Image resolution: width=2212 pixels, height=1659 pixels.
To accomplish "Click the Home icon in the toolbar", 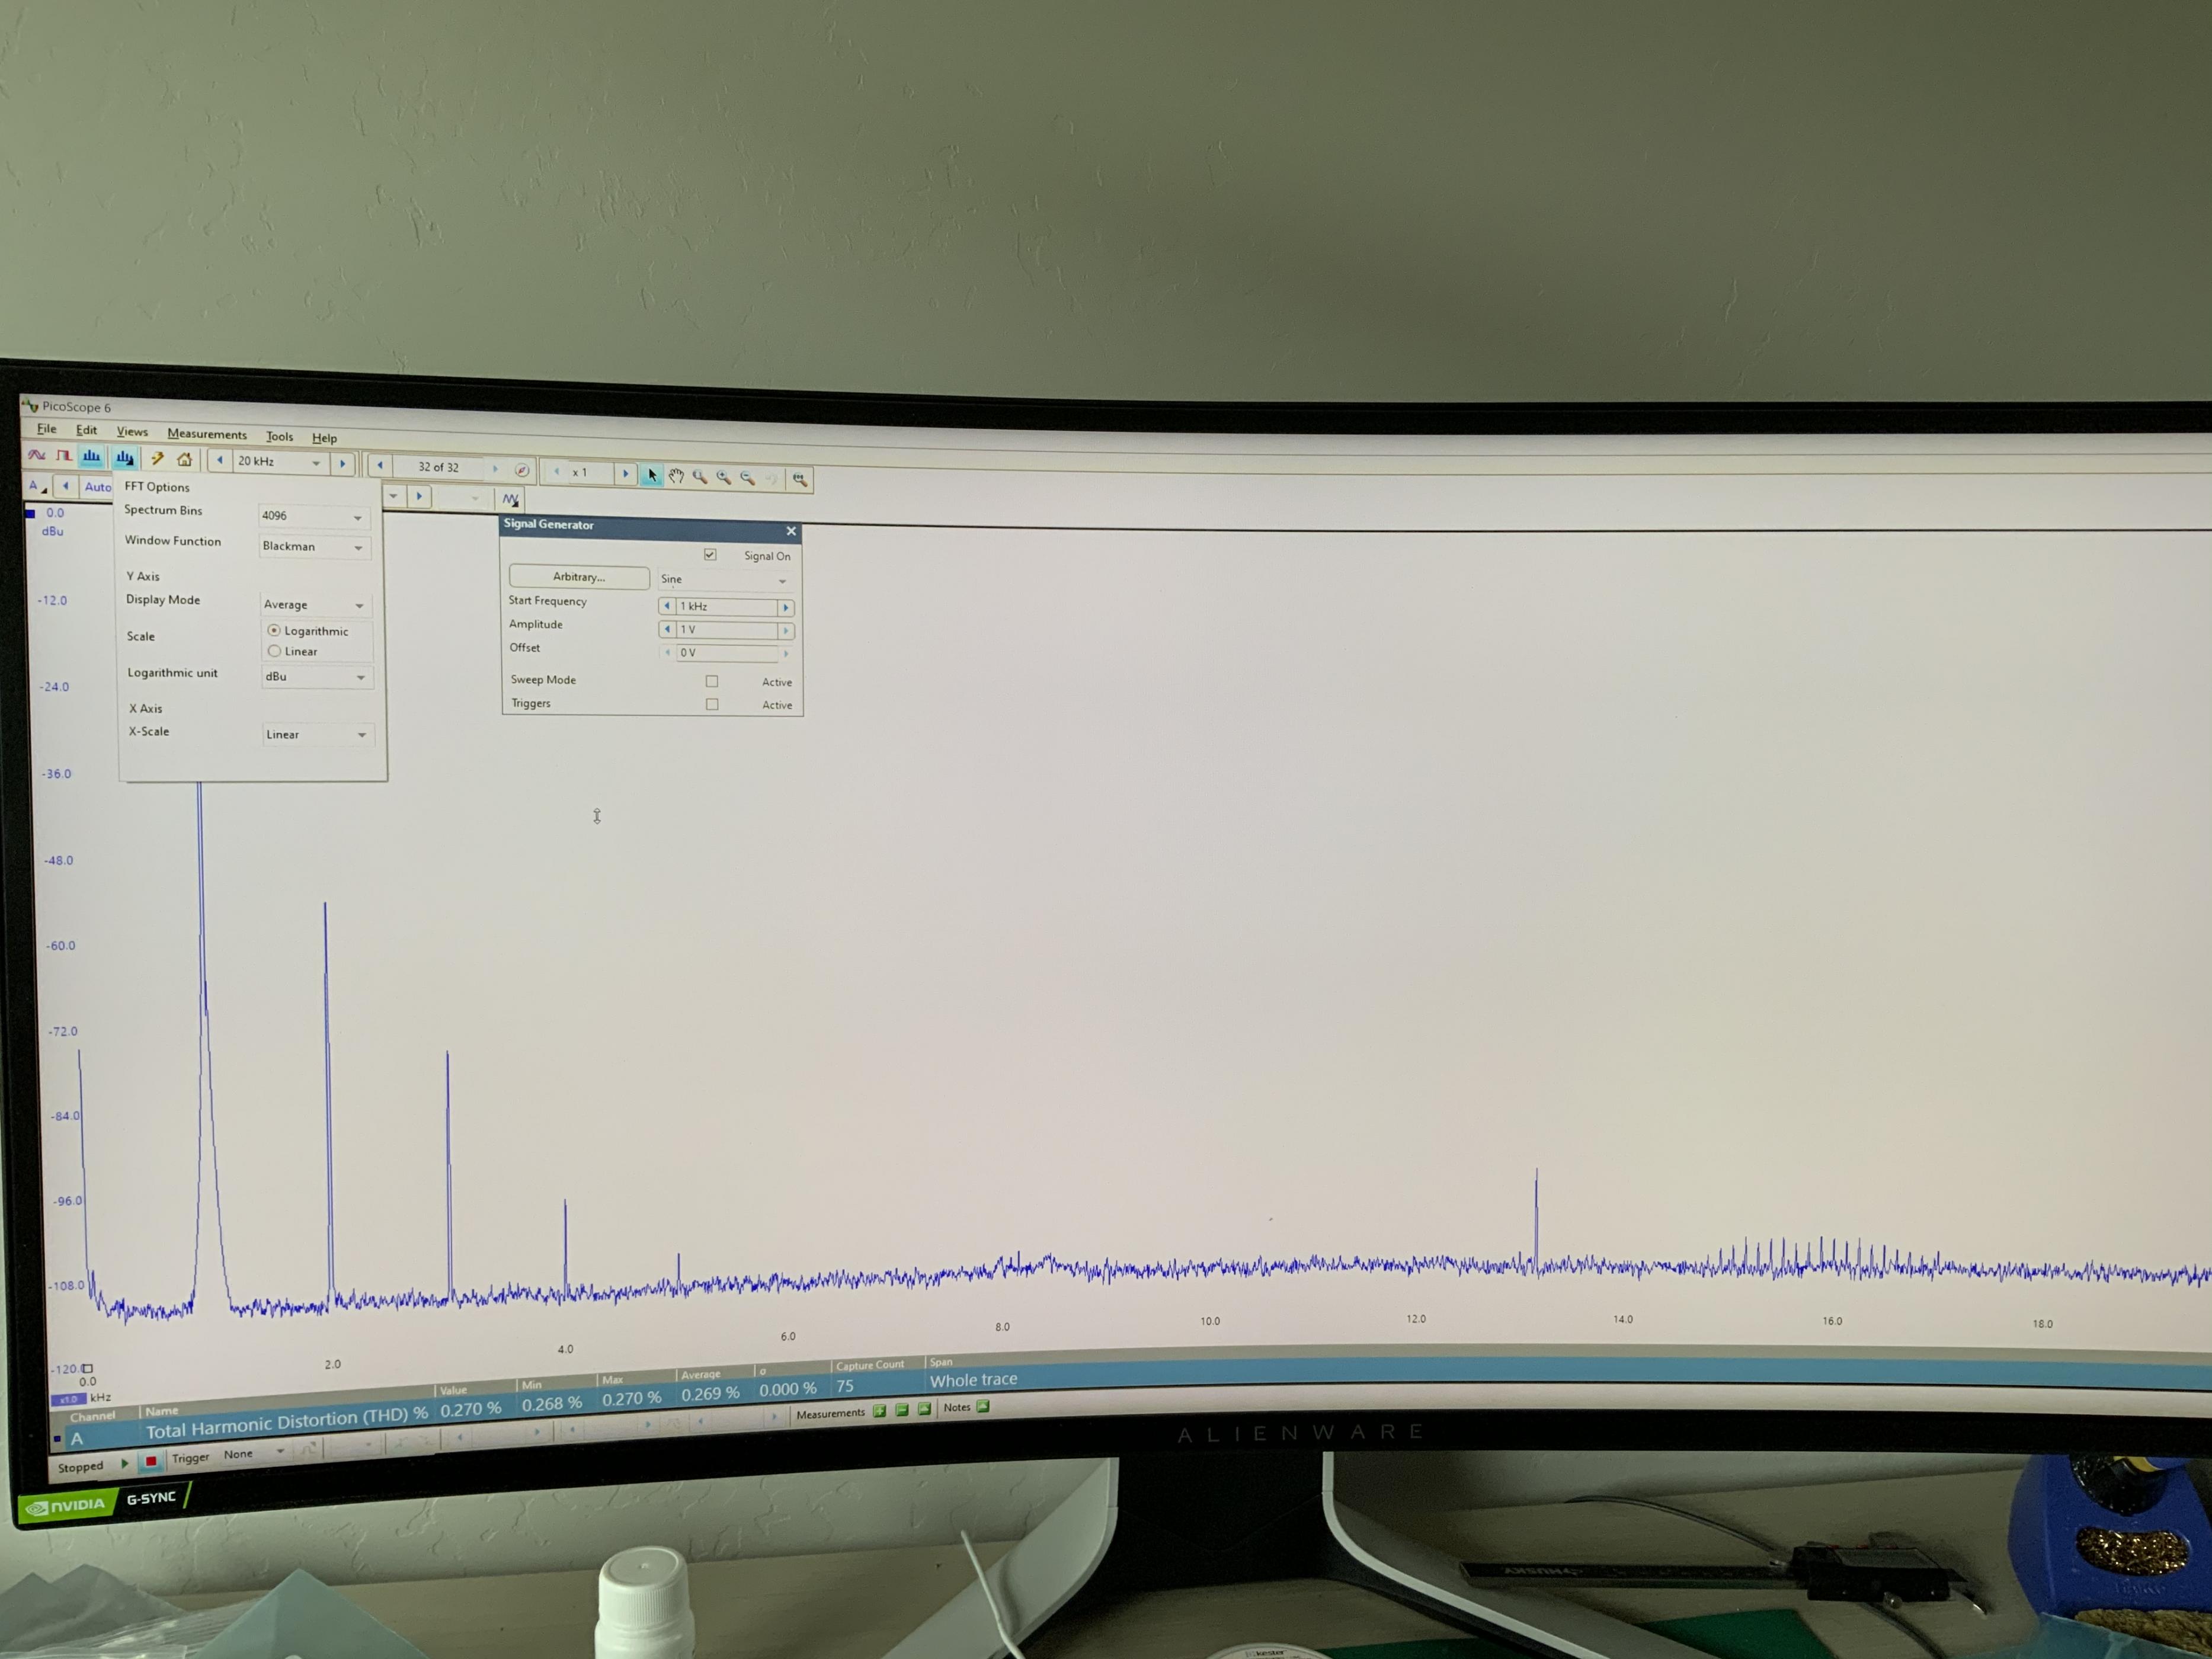I will (184, 460).
